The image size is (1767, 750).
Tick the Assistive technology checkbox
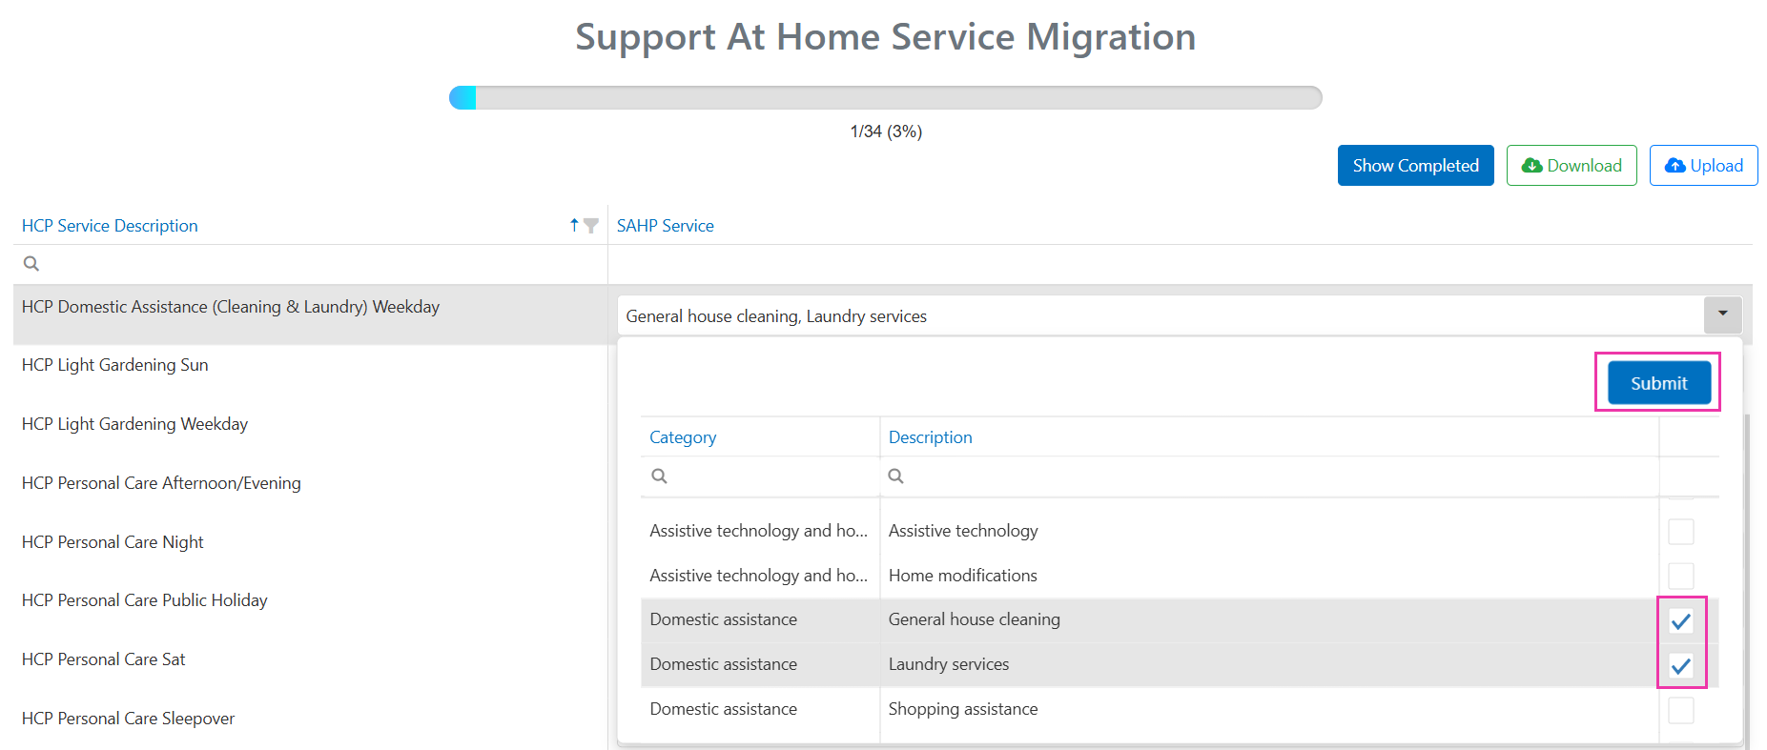point(1680,531)
